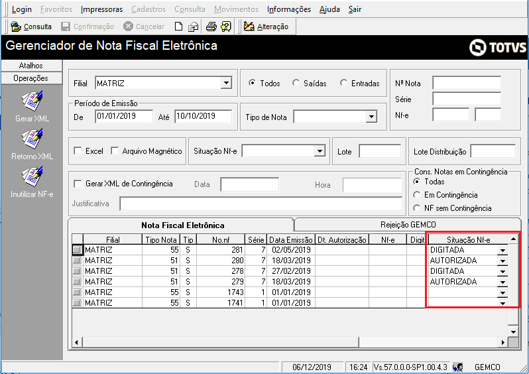The height and width of the screenshot is (374, 529).
Task: Click the grid scroll up arrow
Action: pyautogui.click(x=513, y=239)
